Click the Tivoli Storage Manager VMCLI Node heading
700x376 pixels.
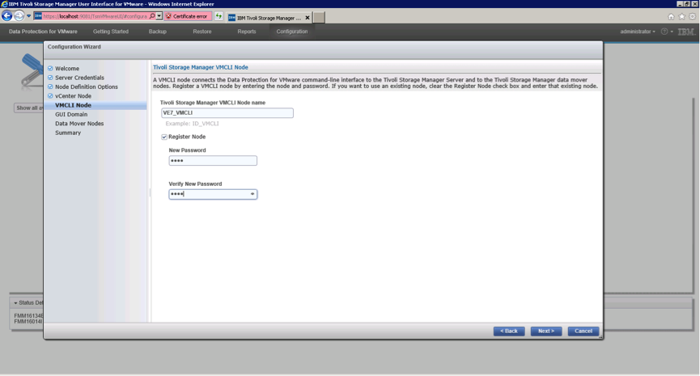click(201, 67)
